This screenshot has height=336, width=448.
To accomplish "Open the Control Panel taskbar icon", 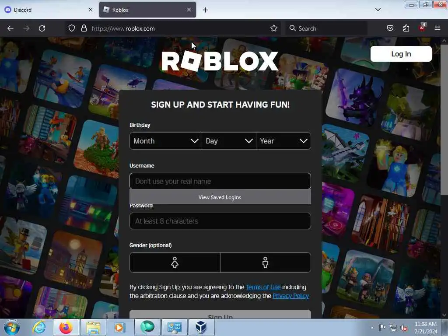I will point(174,327).
